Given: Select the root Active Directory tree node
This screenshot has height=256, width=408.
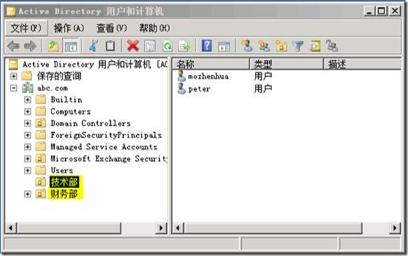Looking at the screenshot, I should 95,64.
